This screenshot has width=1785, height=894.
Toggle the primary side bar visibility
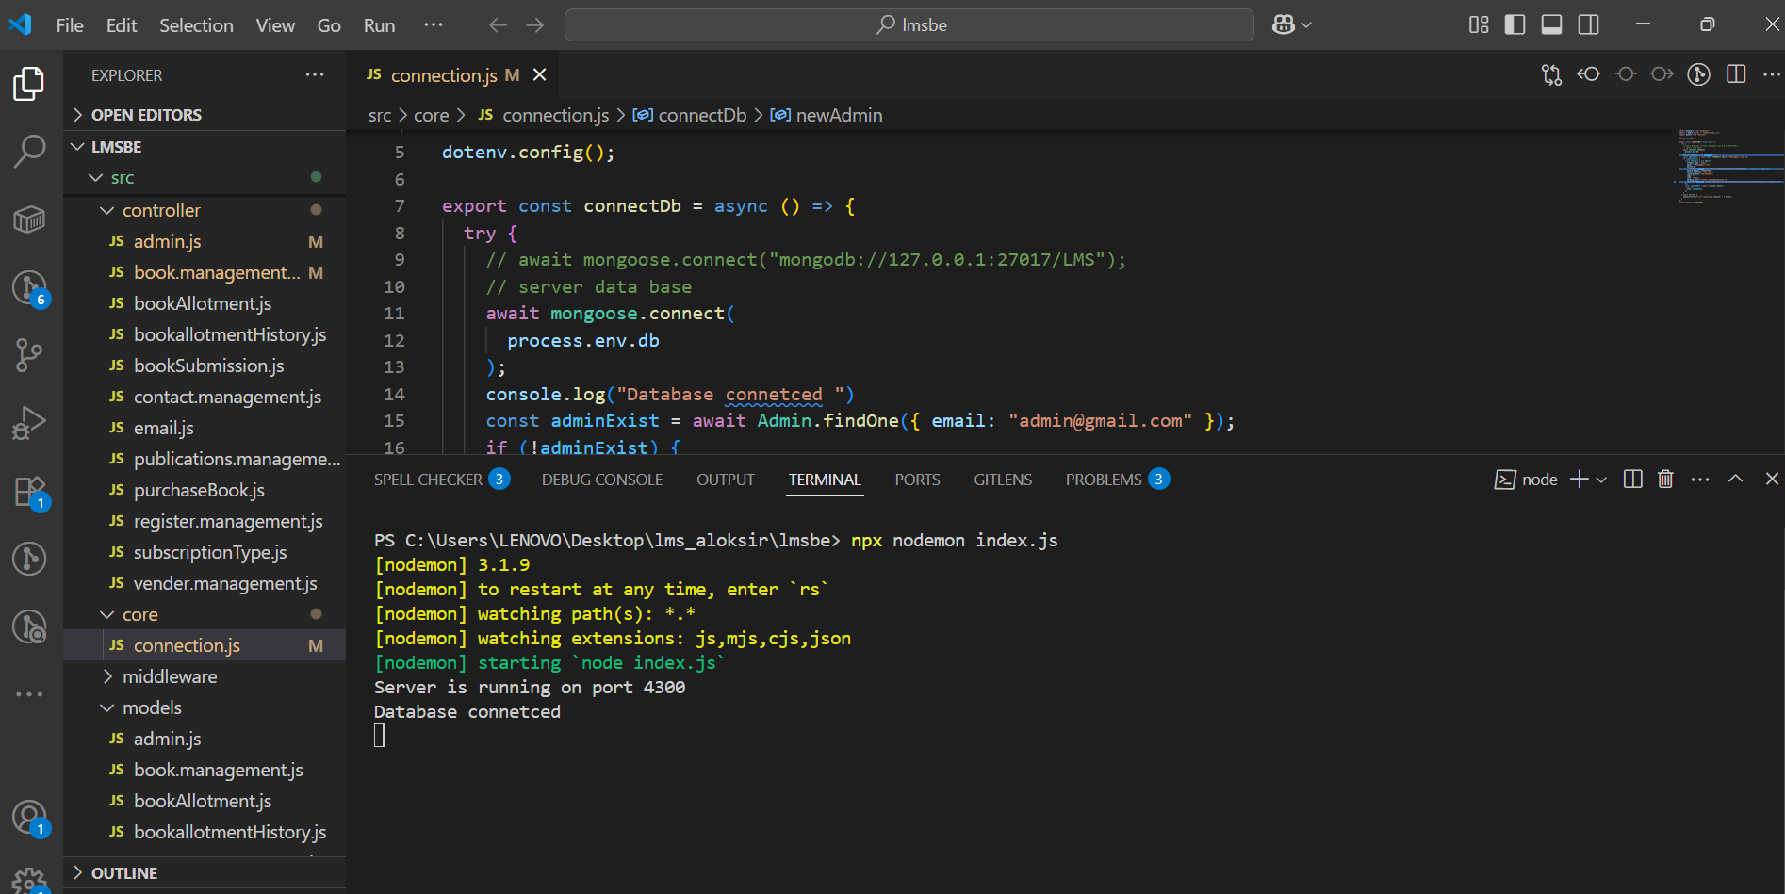(1515, 24)
